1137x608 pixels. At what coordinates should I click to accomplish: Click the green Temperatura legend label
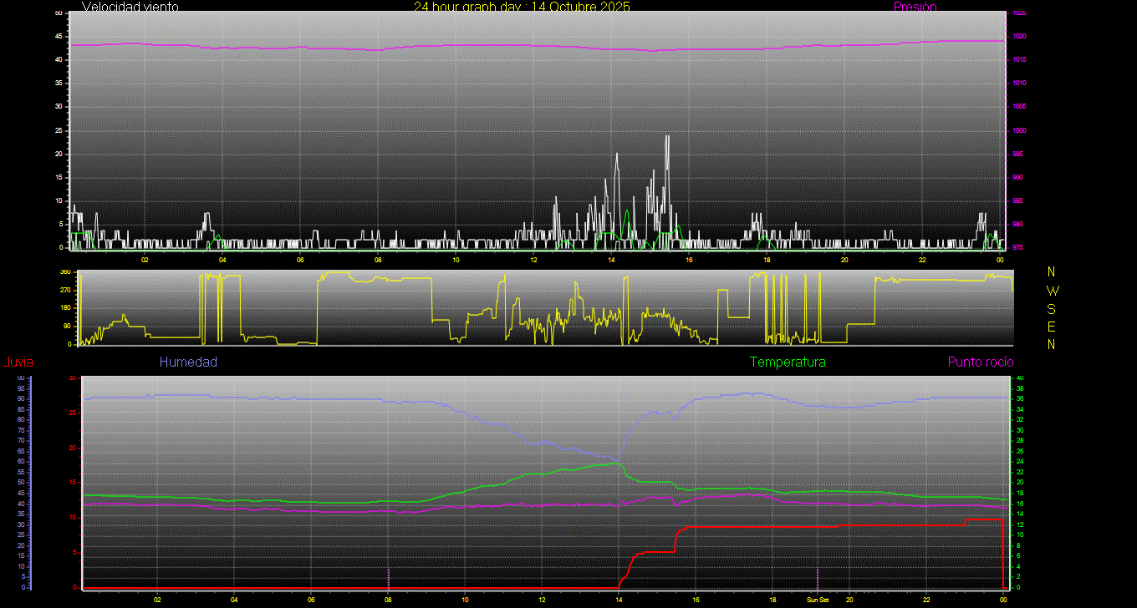[x=788, y=362]
